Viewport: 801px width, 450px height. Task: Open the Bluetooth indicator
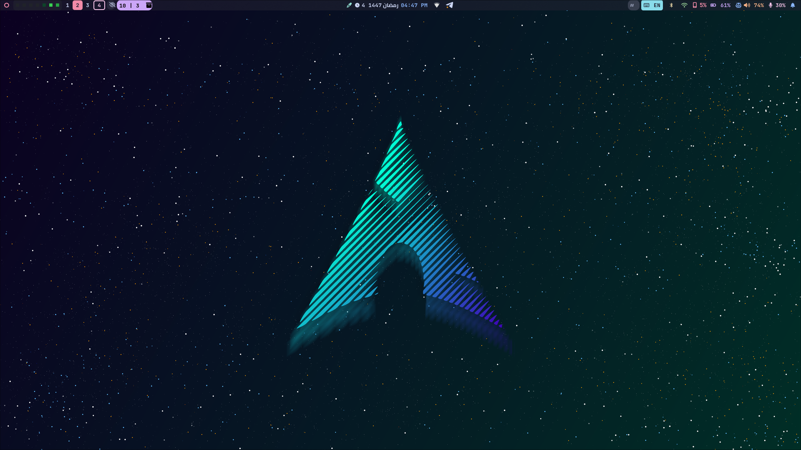671,5
